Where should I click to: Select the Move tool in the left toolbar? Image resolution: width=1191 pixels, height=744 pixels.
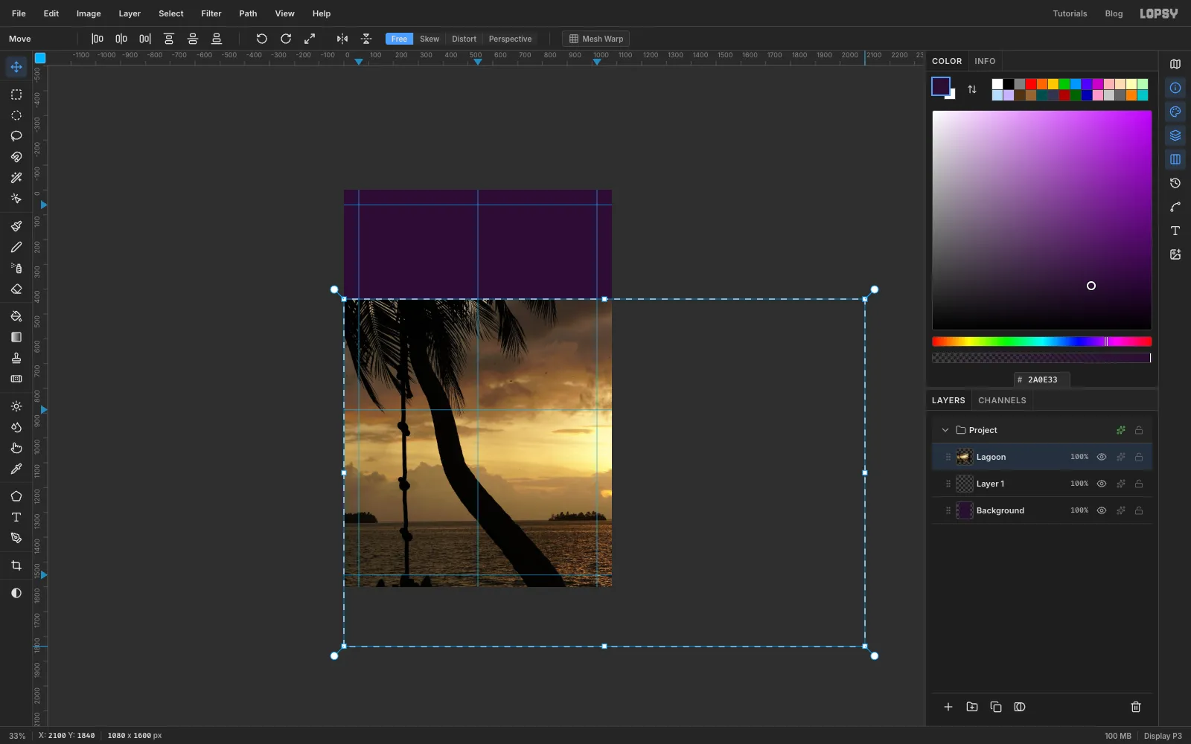(x=16, y=67)
